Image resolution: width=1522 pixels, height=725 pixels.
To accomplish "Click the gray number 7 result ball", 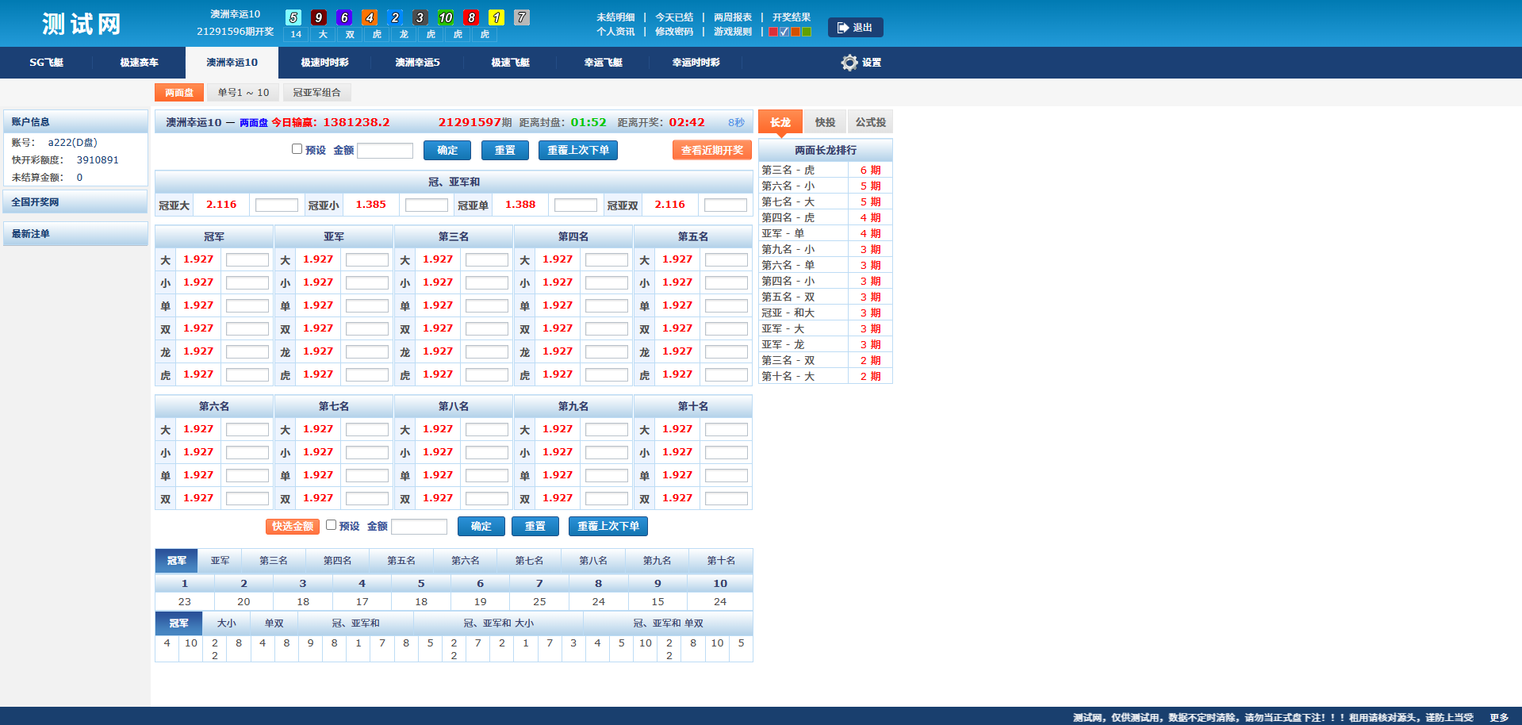I will tap(522, 17).
